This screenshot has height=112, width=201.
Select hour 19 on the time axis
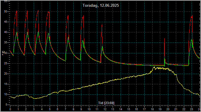pos(160,109)
